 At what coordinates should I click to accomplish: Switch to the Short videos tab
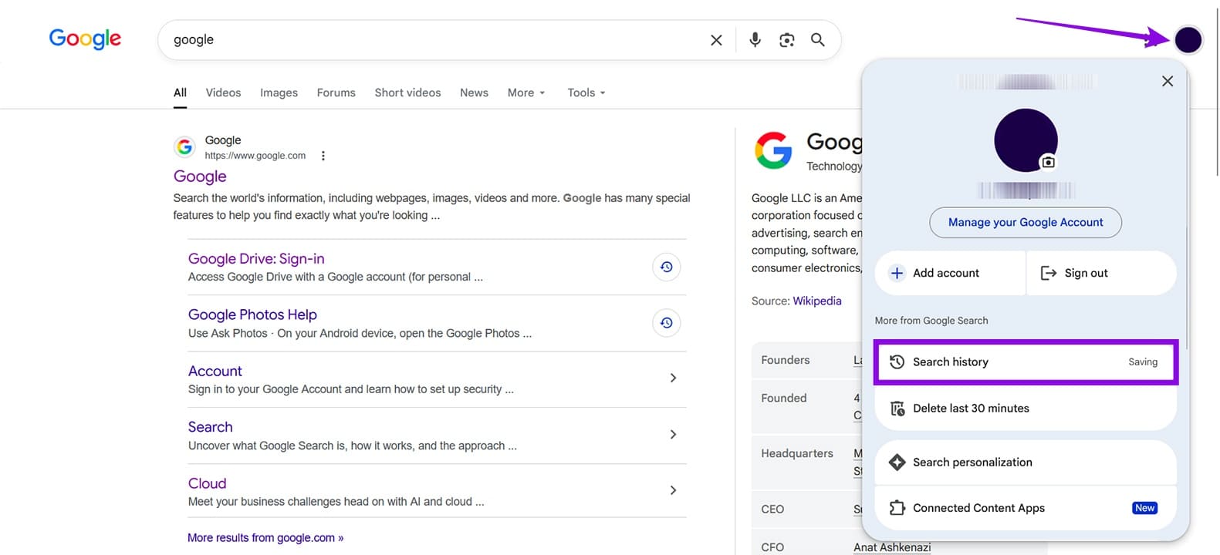point(407,92)
